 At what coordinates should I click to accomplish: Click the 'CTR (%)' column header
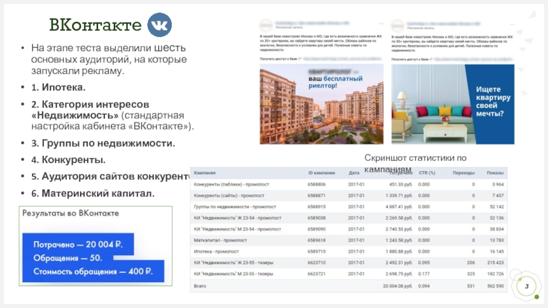[x=427, y=173]
